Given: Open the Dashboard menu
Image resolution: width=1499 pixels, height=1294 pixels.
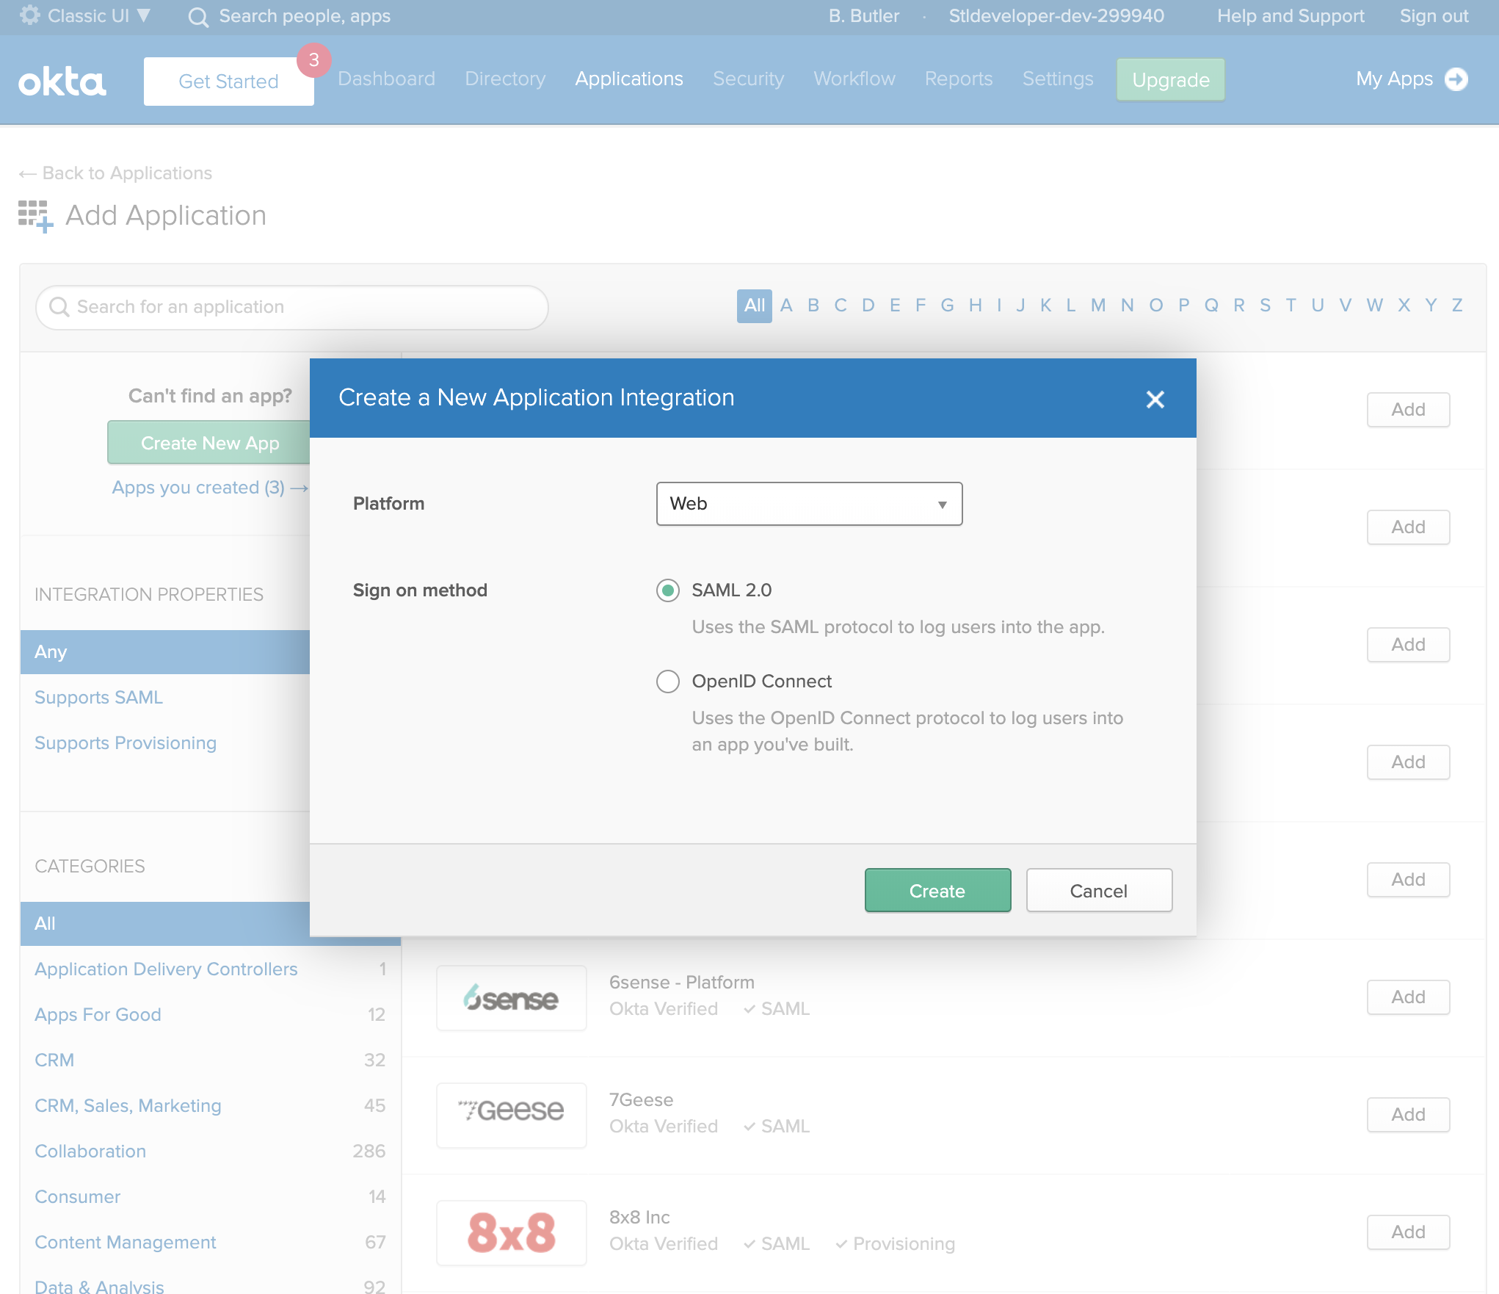Looking at the screenshot, I should [x=386, y=79].
